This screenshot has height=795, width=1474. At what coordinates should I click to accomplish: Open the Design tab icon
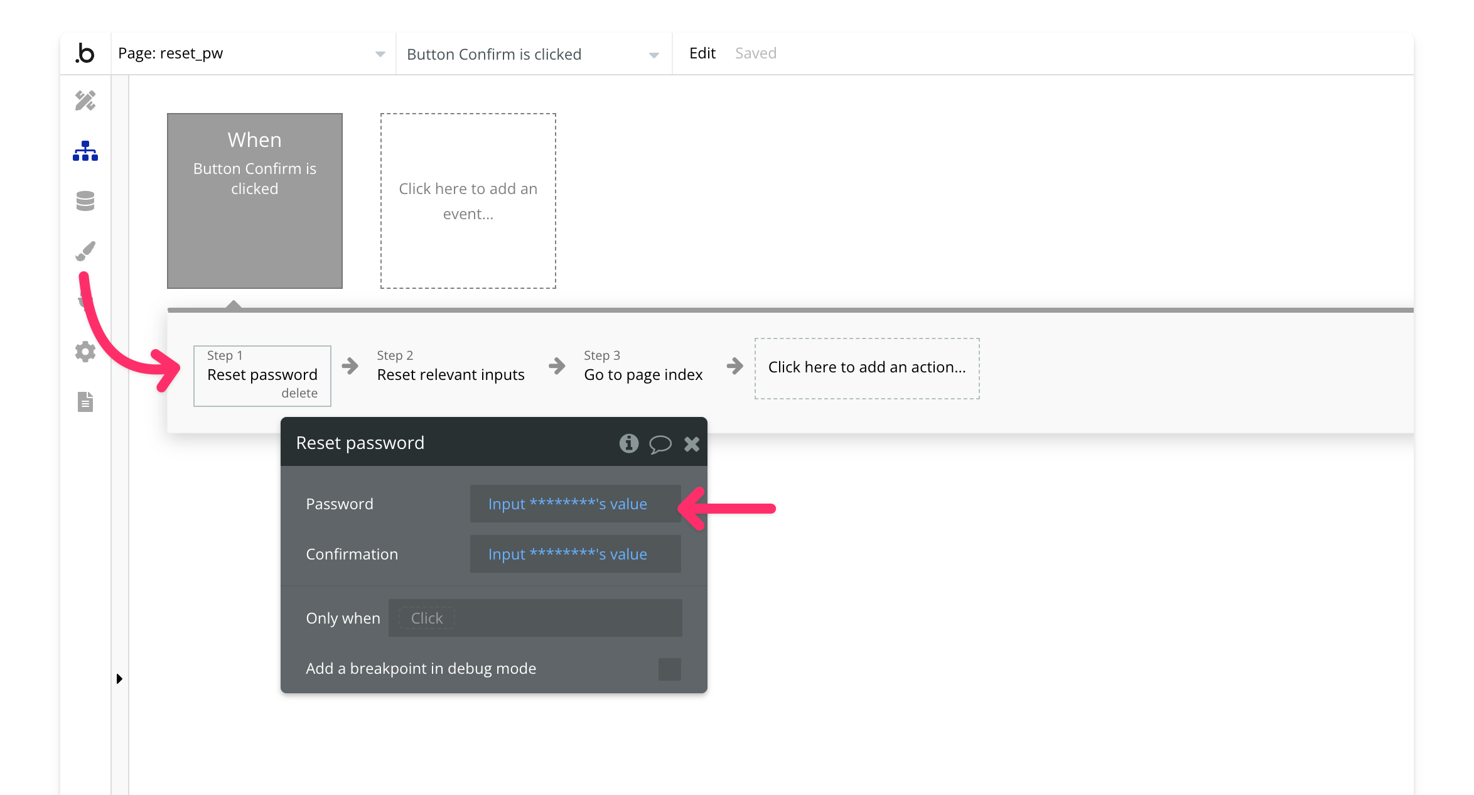tap(85, 100)
